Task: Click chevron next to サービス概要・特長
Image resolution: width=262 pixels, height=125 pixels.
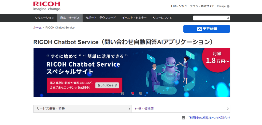Action: click(129, 109)
